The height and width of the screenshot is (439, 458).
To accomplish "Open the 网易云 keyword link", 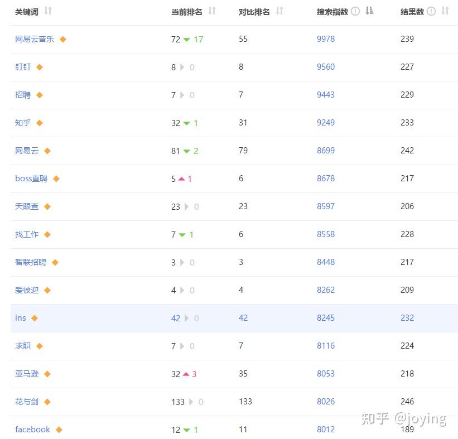I will pos(27,151).
